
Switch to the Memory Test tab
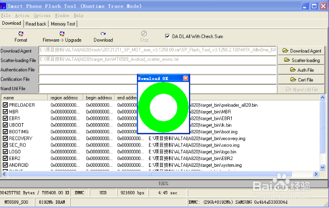click(x=63, y=24)
